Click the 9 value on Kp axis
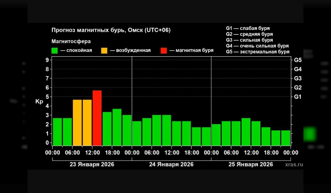This screenshot has height=193, width=331. pos(47,60)
